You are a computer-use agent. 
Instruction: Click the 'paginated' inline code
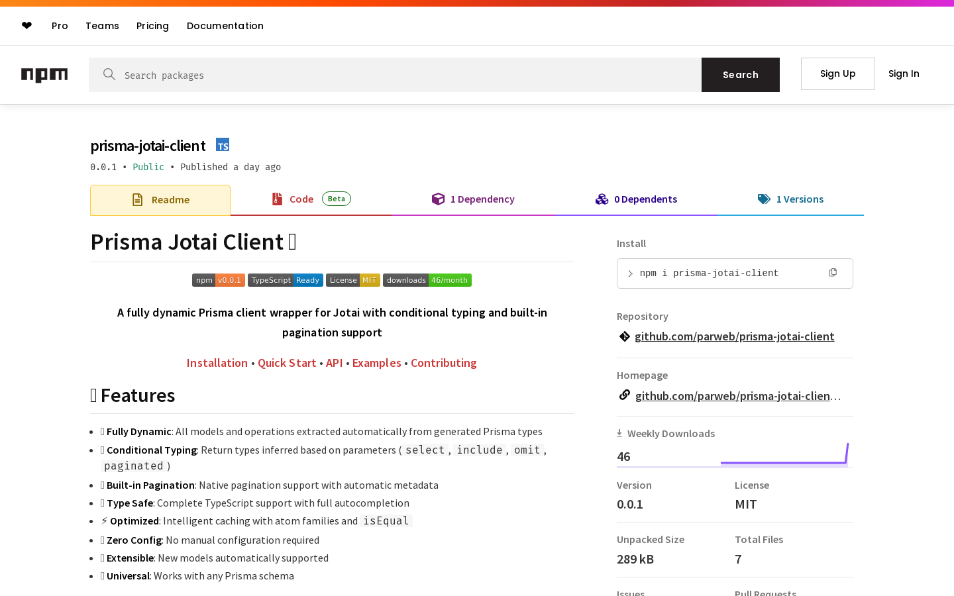click(x=133, y=466)
